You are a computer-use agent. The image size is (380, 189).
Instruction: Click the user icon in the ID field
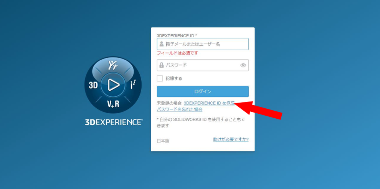(x=162, y=44)
